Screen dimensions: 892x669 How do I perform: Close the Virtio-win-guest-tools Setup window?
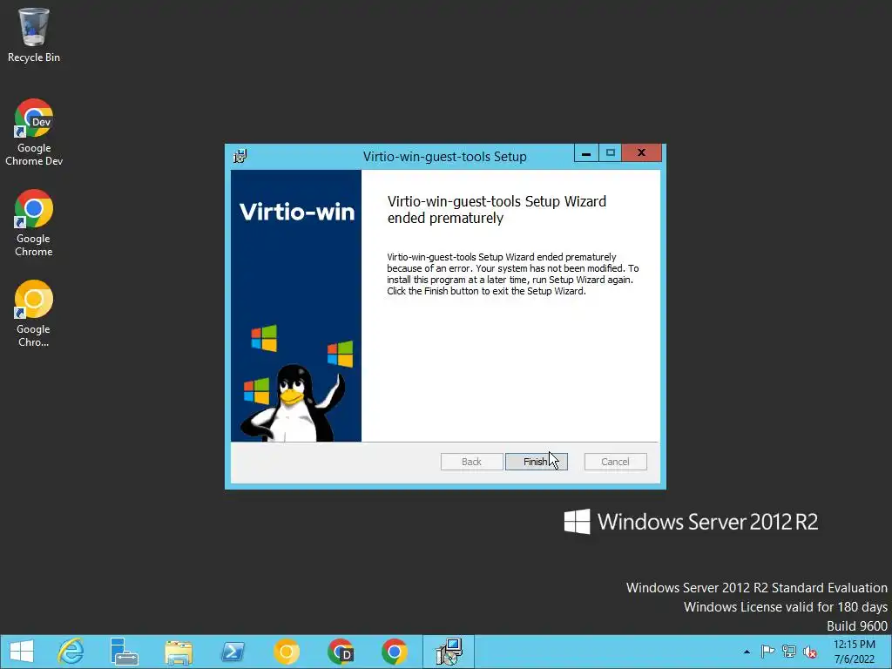coord(641,153)
